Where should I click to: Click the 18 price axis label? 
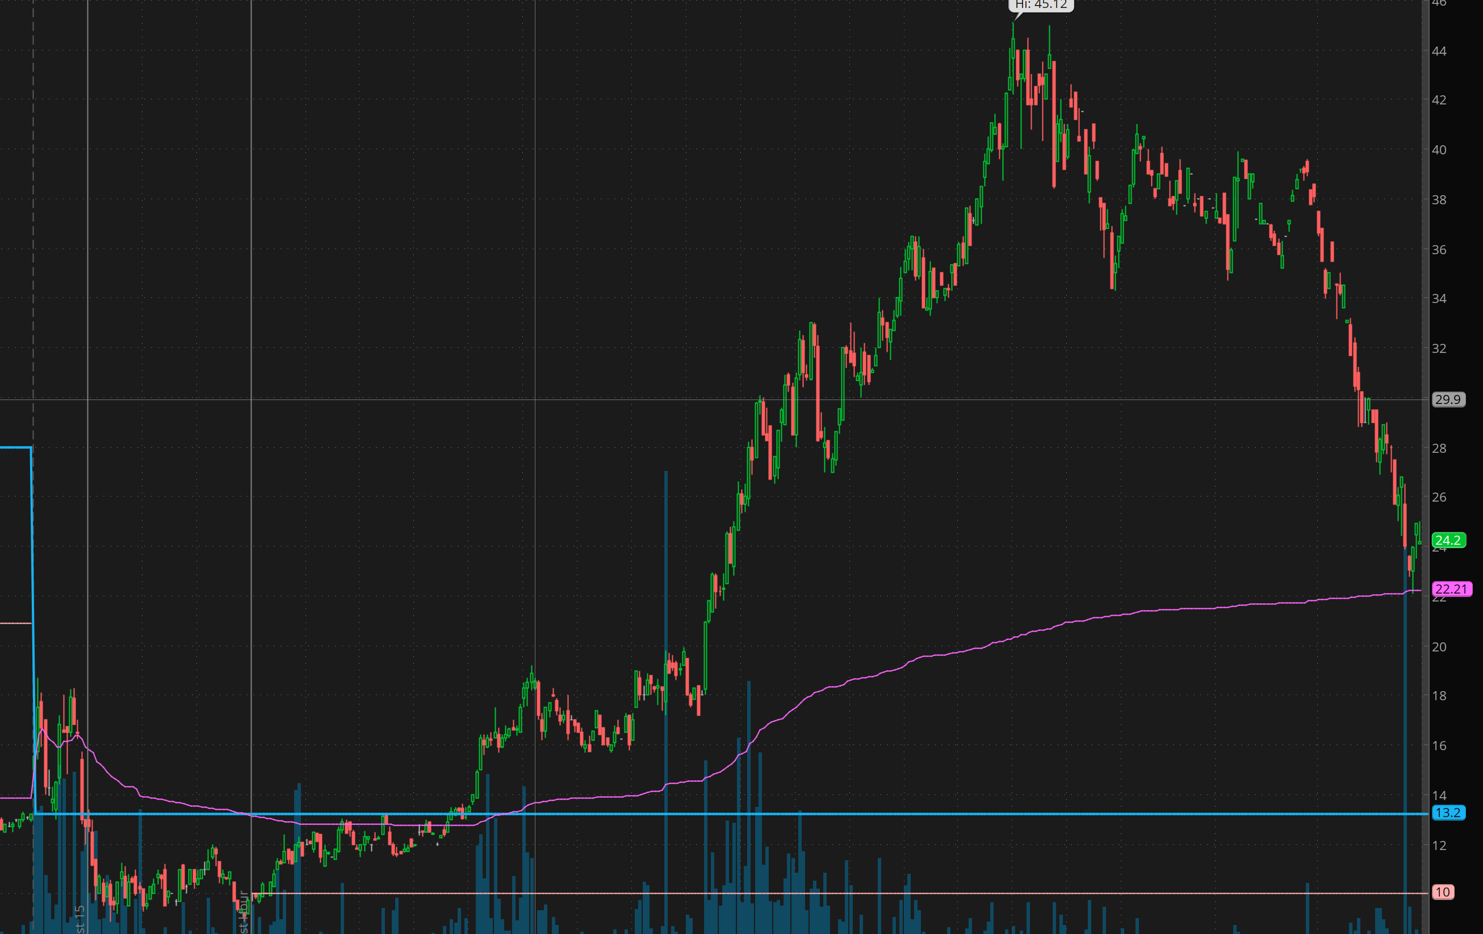1439,696
